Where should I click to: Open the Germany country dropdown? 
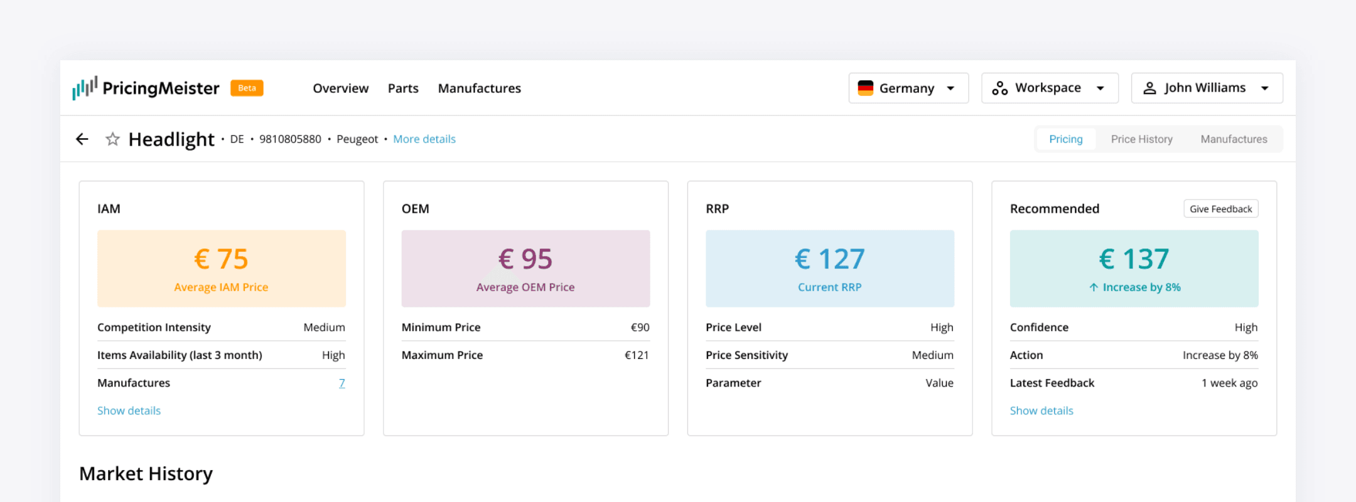(908, 88)
